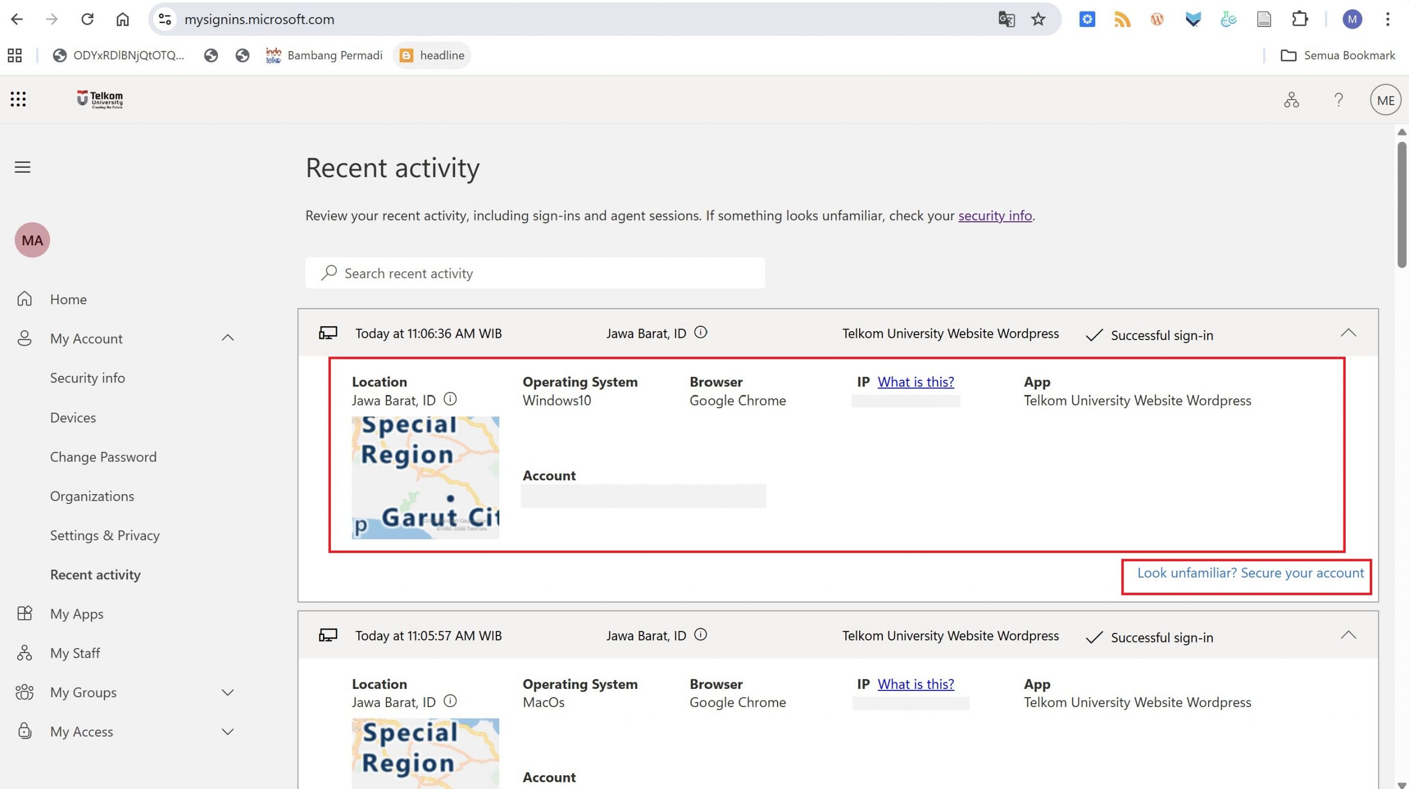Click the MacOs operating system value
This screenshot has height=789, width=1409.
click(x=543, y=702)
